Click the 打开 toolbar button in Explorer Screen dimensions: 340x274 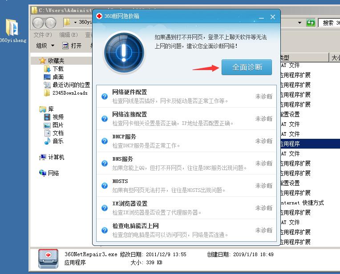72,46
